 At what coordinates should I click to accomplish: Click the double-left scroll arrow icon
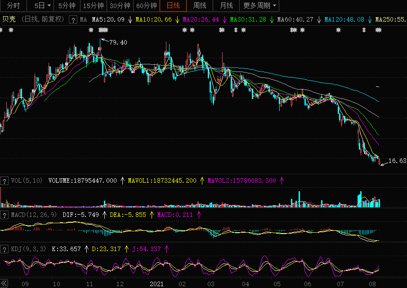4,283
